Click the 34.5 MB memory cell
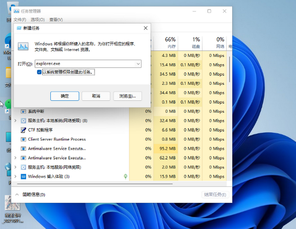Image resolution: width=296 pixels, height=229 pixels. pos(166,74)
